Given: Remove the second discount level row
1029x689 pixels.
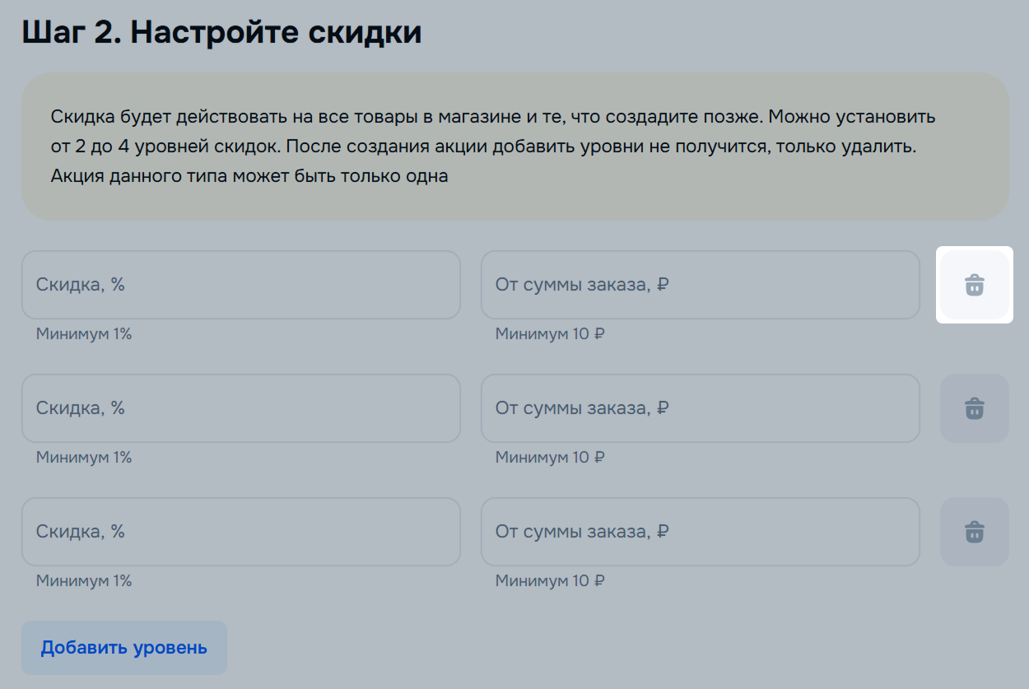Looking at the screenshot, I should [974, 408].
